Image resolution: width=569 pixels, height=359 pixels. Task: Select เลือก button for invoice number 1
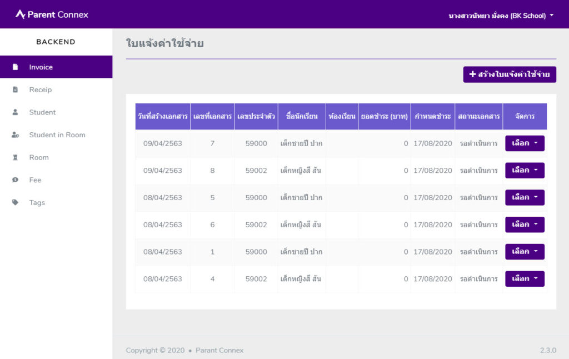coord(524,252)
